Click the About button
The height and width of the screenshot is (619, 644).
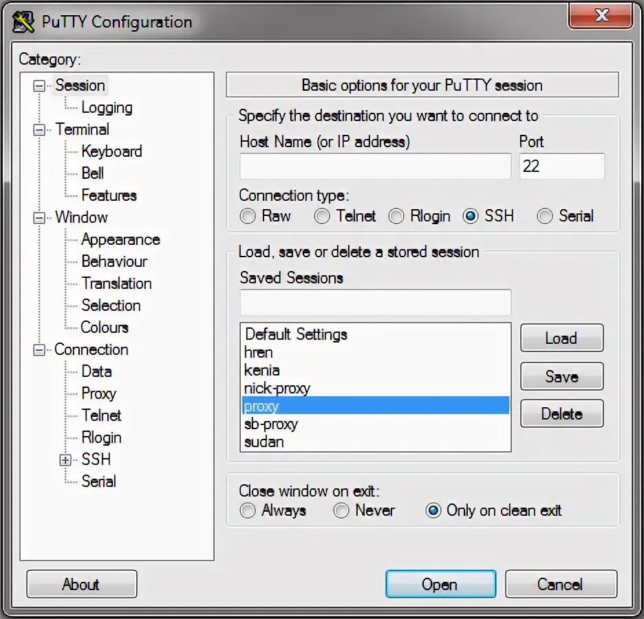tap(82, 584)
